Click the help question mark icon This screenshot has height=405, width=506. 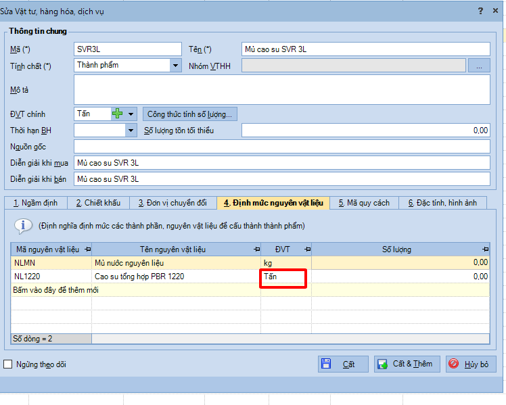tap(480, 11)
